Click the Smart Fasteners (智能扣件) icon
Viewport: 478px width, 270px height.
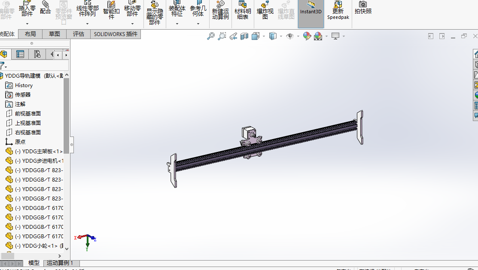pos(111,10)
